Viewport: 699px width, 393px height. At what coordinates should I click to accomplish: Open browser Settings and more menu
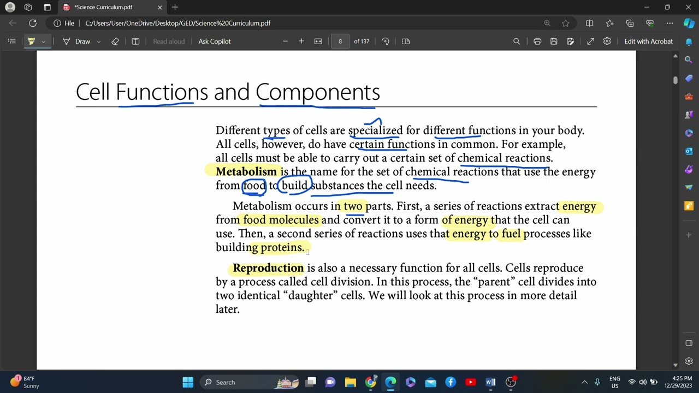670,23
